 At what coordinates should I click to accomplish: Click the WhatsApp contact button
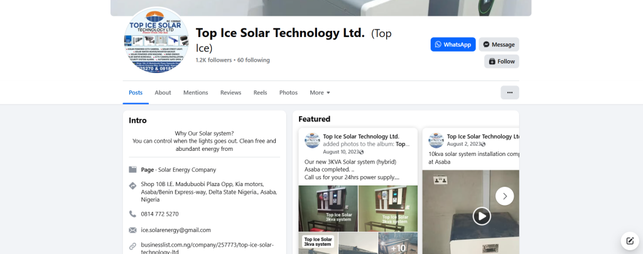click(x=453, y=45)
